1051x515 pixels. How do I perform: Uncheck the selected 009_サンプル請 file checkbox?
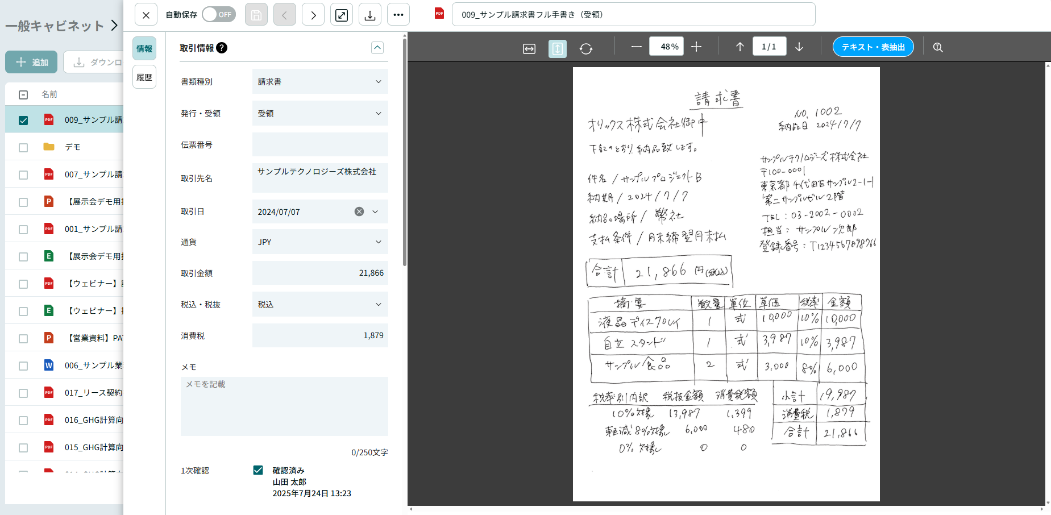coord(23,120)
